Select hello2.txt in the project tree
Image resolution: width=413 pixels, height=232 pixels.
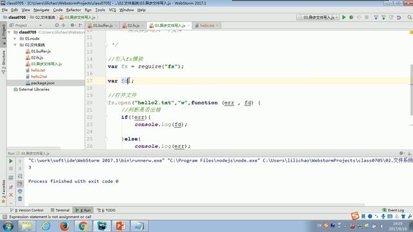tap(36, 77)
